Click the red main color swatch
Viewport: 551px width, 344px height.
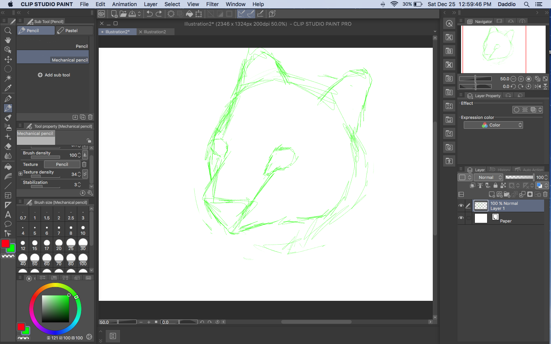tap(5, 243)
